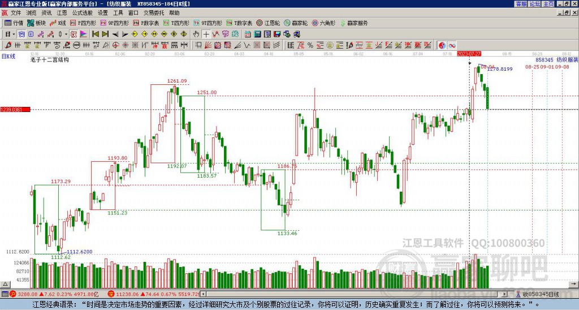
Task: Open the 9P四方形 tool
Action: click(x=114, y=23)
